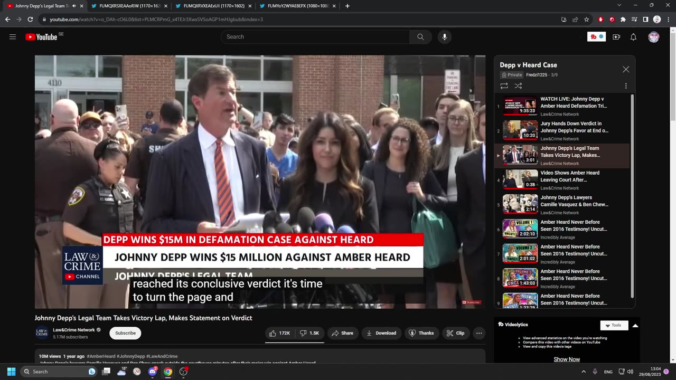Switch to the FUMYoY2WYAE8EPX browser tab

[x=298, y=6]
